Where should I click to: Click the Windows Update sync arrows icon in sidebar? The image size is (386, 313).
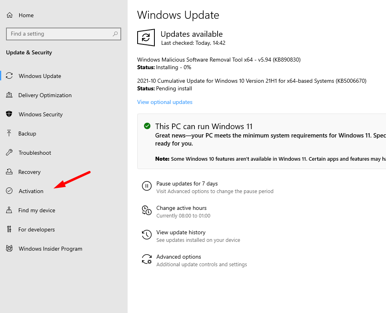(x=9, y=76)
